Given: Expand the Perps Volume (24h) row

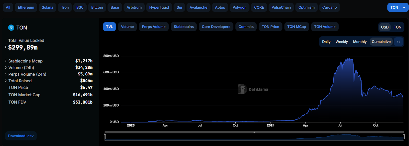Looking at the screenshot, I should click(x=6, y=74).
